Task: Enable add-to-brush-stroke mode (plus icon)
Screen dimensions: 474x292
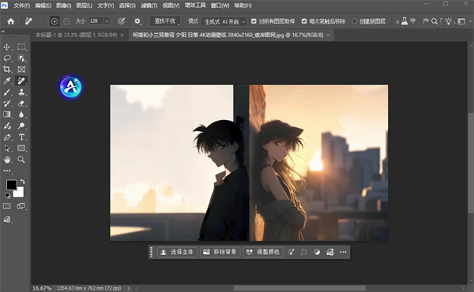Action: click(x=54, y=21)
